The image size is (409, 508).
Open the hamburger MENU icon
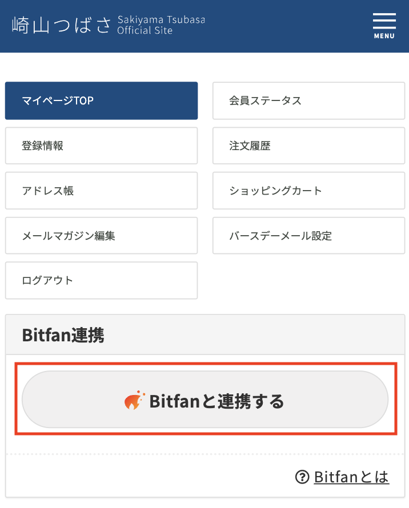(384, 21)
